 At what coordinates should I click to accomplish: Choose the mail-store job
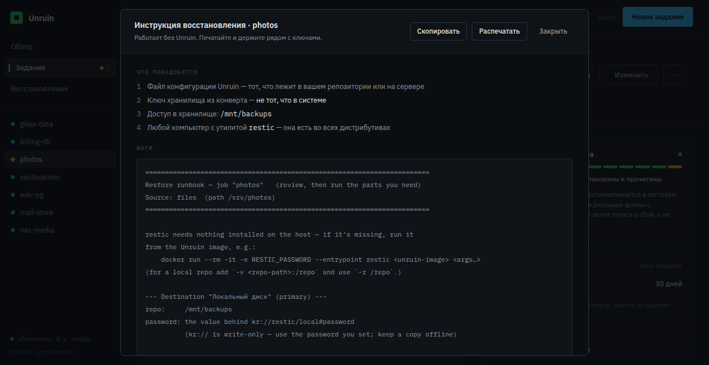(60, 212)
